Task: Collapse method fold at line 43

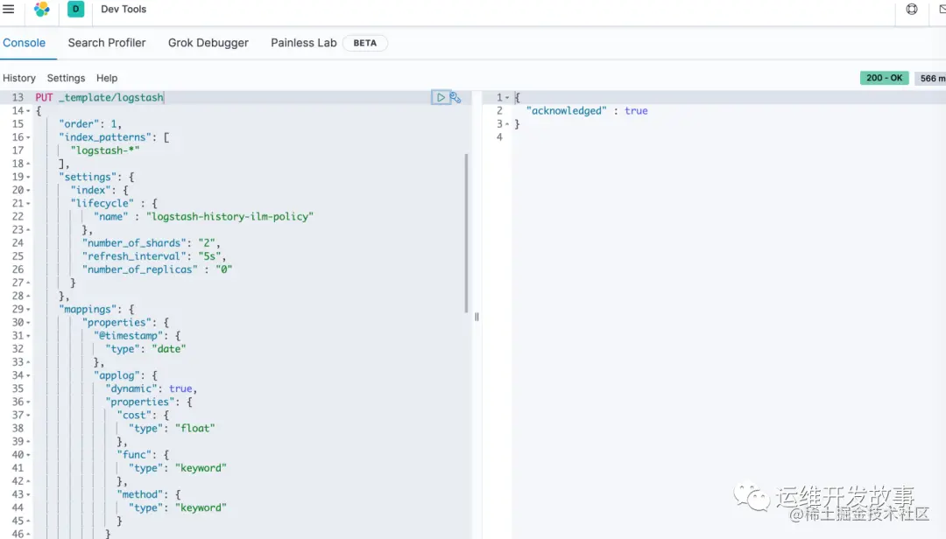Action: 28,494
